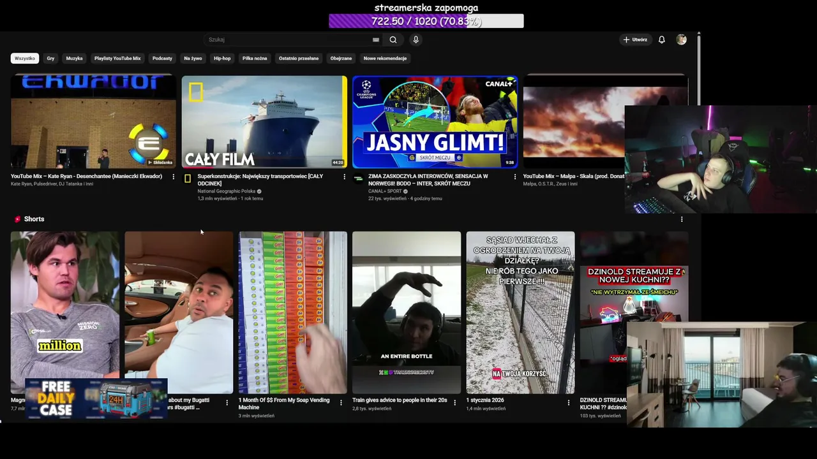Open the 'AN ENTIRE BOTTLE' Train short

pos(407,312)
